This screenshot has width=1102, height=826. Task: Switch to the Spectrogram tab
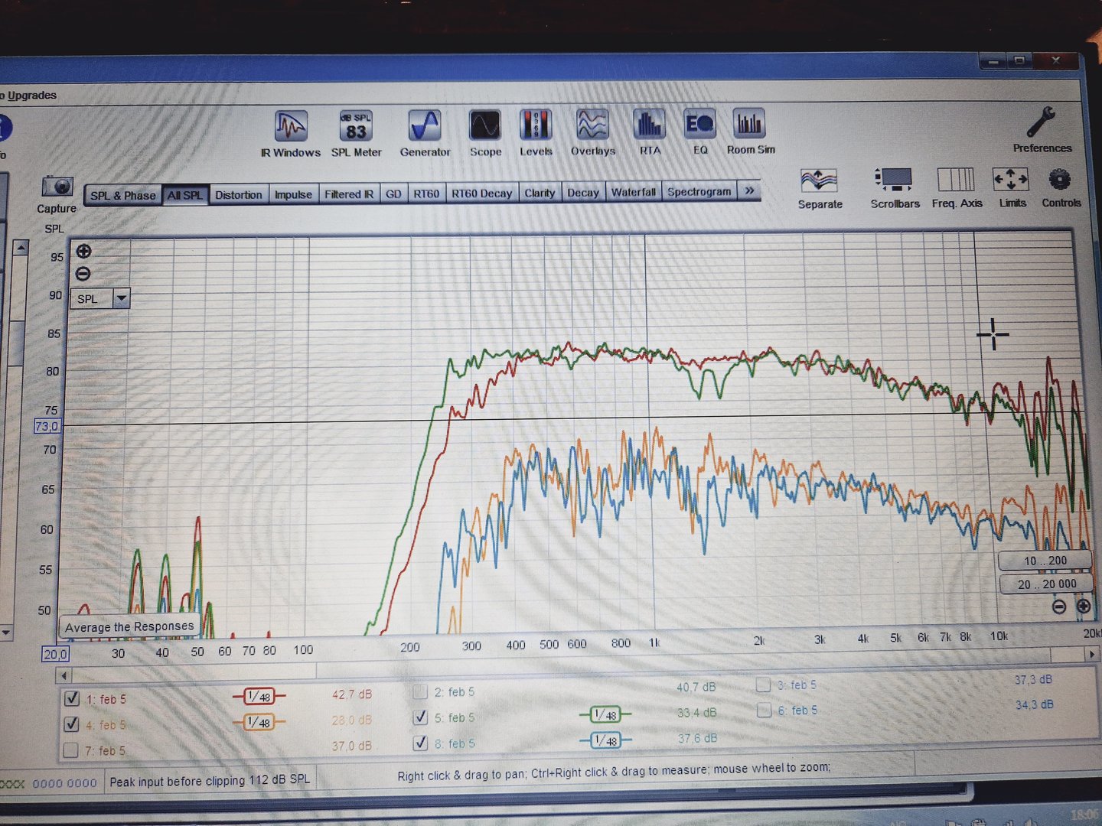tap(699, 191)
